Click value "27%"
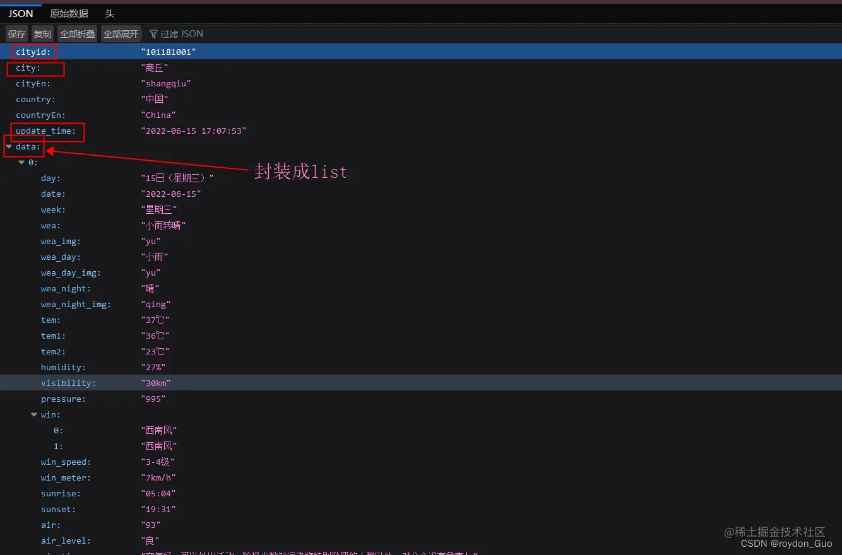Screen dimensions: 842x555 click(153, 367)
